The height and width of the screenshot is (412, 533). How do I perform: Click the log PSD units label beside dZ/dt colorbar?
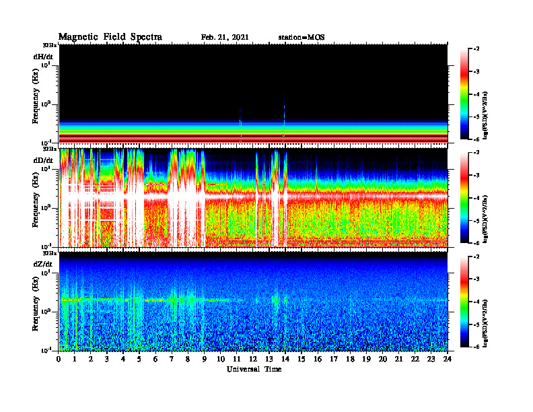486,323
